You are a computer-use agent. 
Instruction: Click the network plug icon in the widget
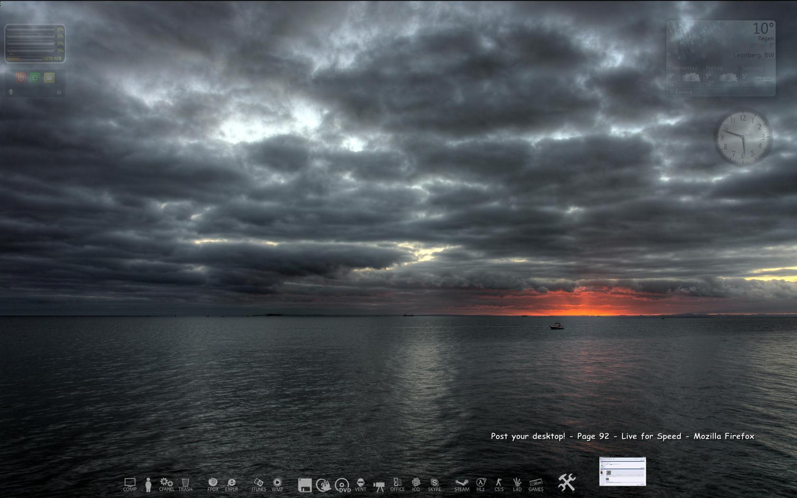[59, 92]
